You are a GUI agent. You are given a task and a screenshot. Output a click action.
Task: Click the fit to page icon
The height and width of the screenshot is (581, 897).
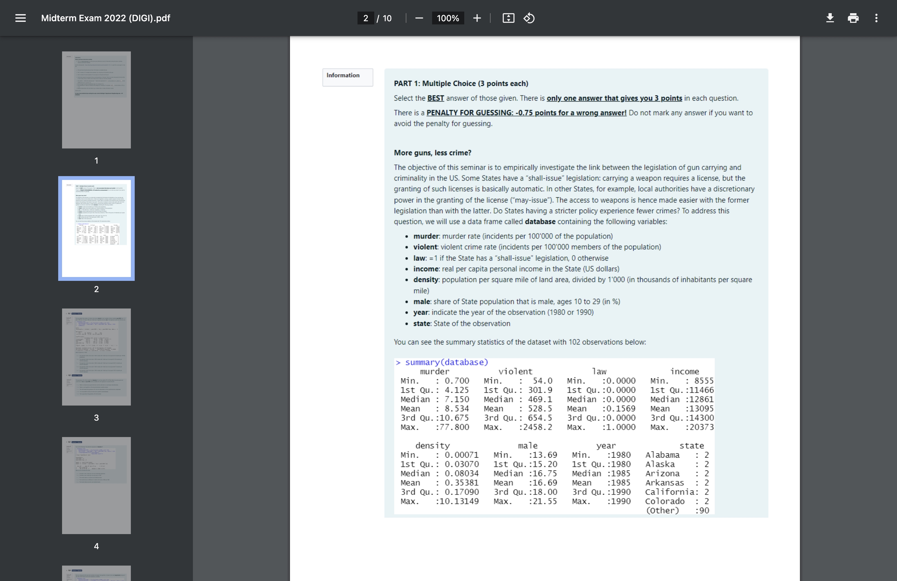click(508, 18)
